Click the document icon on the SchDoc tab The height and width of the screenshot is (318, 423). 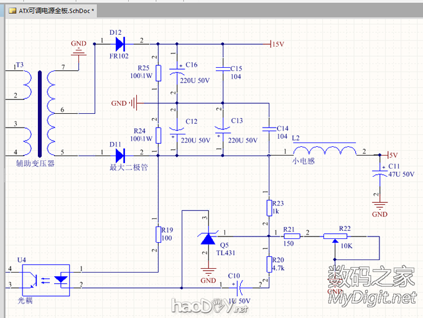tap(12, 11)
